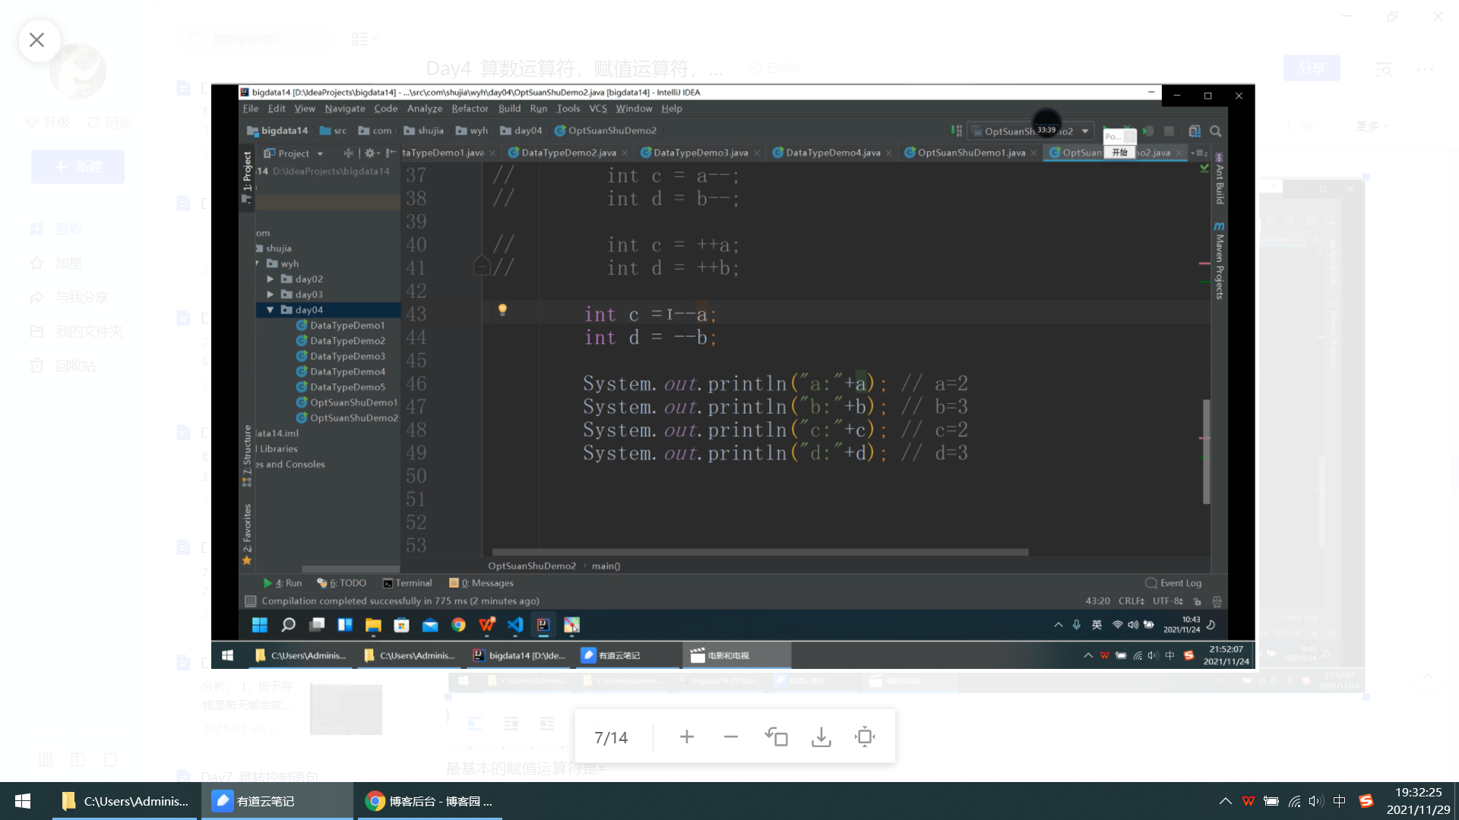Open the Wi-Fi network flyout
The height and width of the screenshot is (820, 1459).
1294,801
